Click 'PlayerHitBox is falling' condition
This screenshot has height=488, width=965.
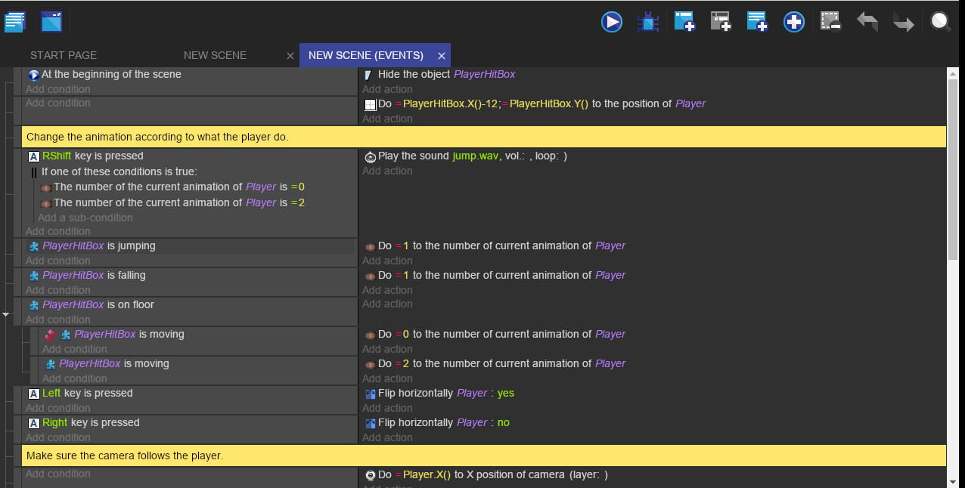(94, 275)
